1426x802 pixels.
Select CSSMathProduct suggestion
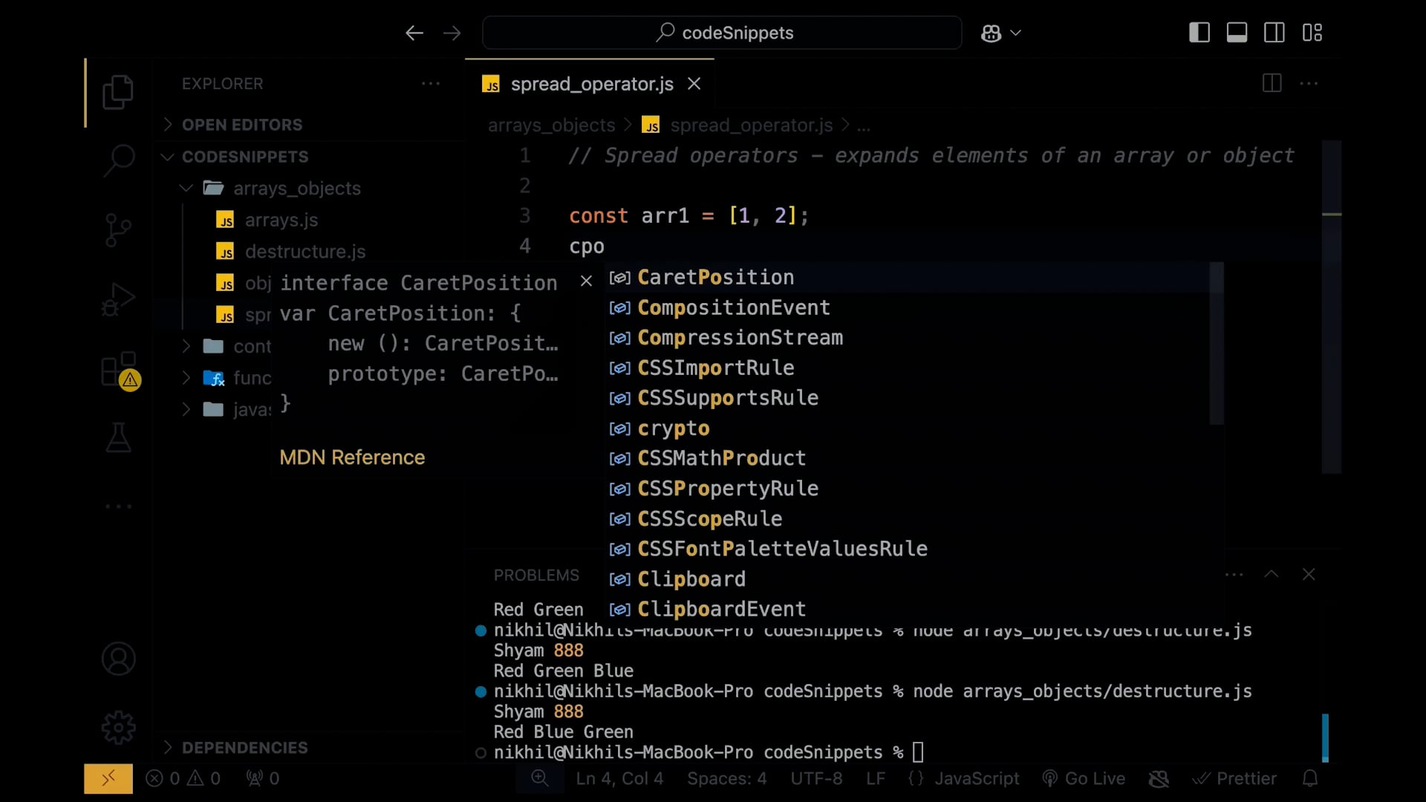click(908, 458)
